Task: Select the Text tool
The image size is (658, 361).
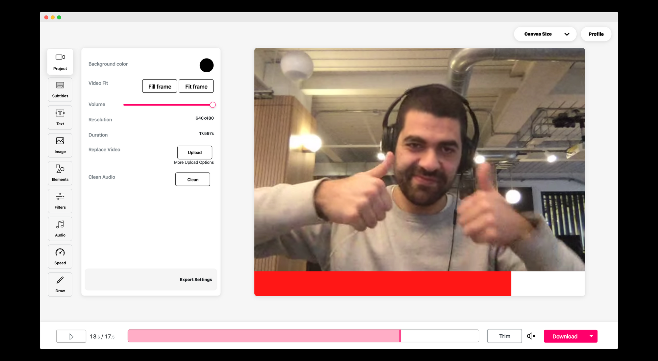Action: [60, 117]
